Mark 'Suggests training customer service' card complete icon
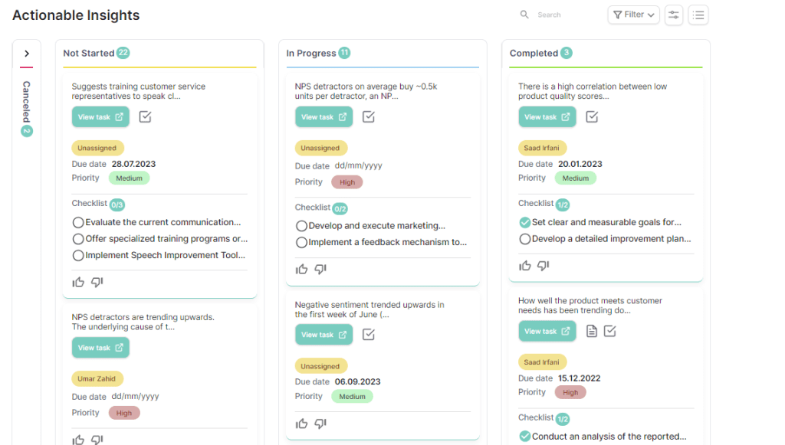The width and height of the screenshot is (785, 445). (x=145, y=117)
